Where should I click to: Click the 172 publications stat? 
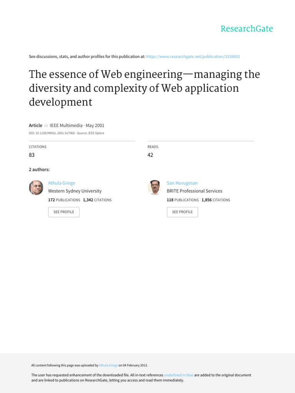tap(64, 200)
